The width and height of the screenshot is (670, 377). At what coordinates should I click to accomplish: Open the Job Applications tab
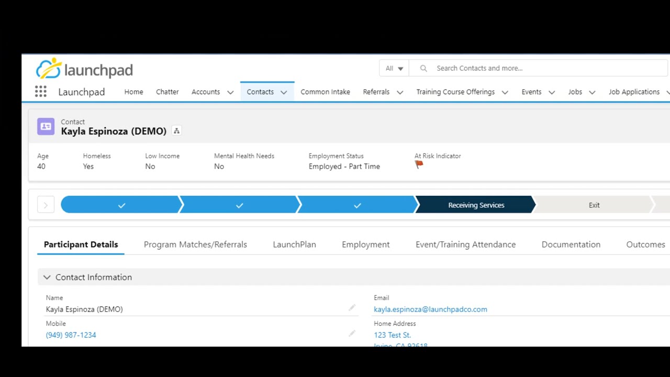pos(634,92)
